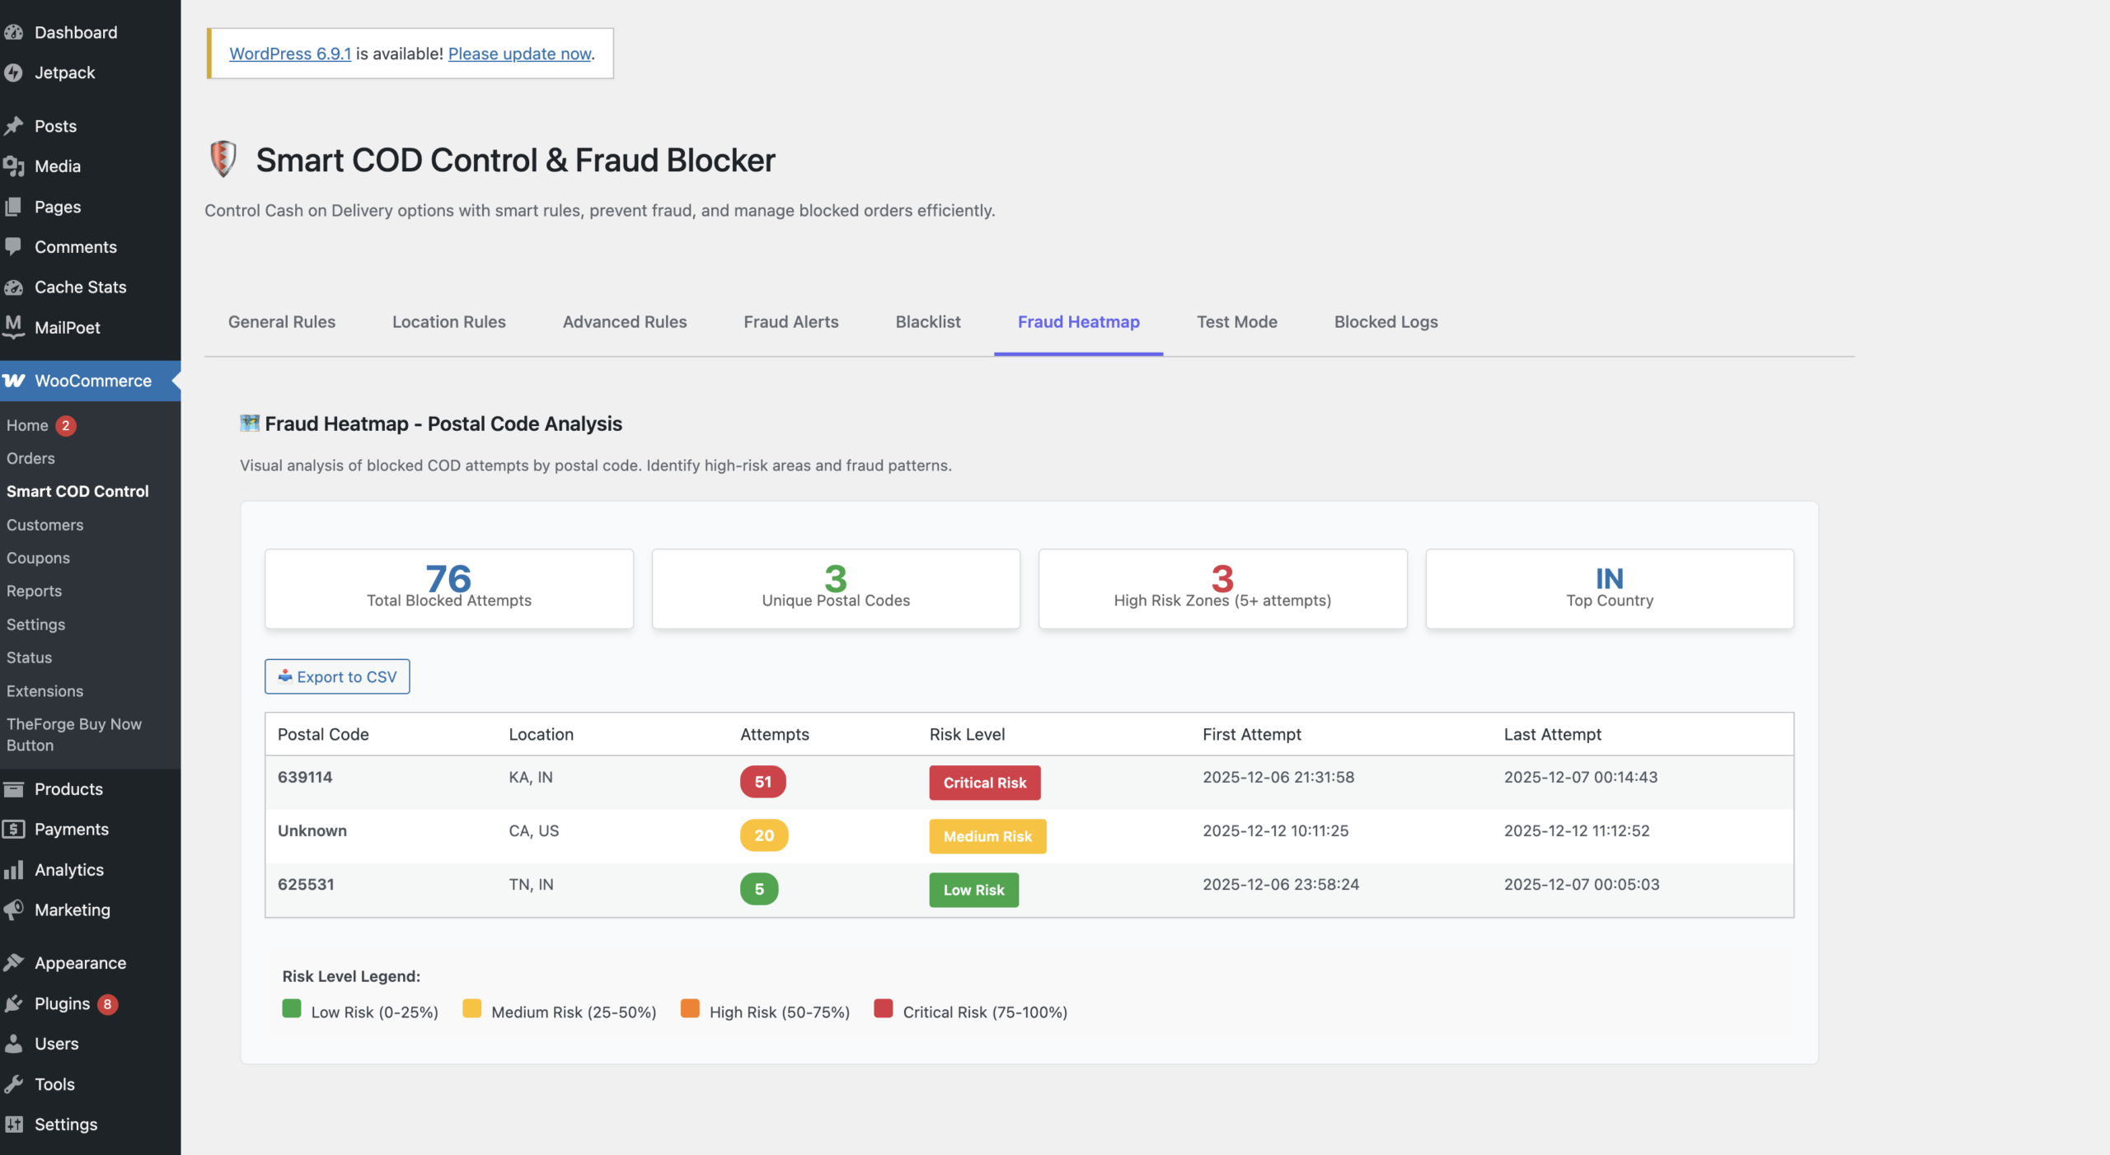Click the Jetpack sidebar icon
Viewport: 2110px width, 1155px height.
click(x=15, y=72)
